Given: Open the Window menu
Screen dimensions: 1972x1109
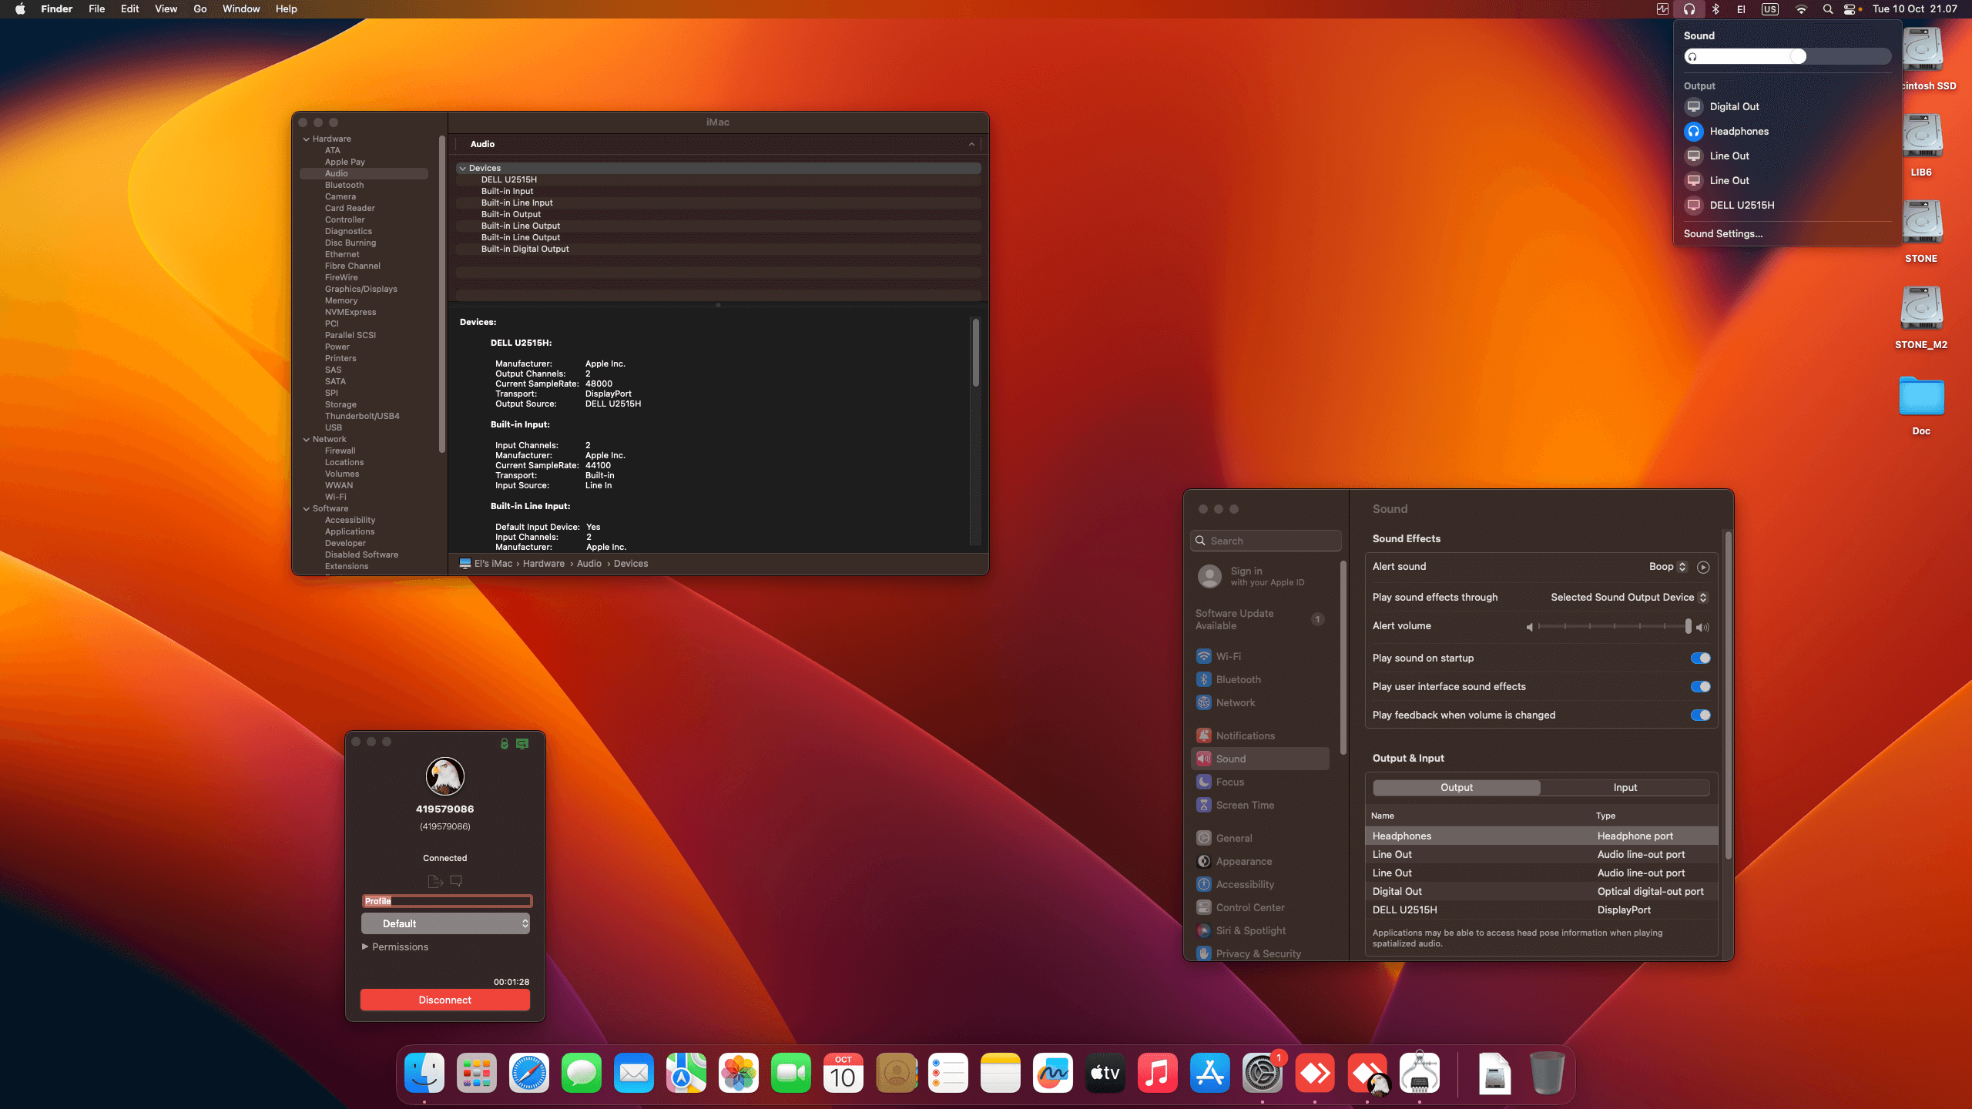Looking at the screenshot, I should pos(241,8).
